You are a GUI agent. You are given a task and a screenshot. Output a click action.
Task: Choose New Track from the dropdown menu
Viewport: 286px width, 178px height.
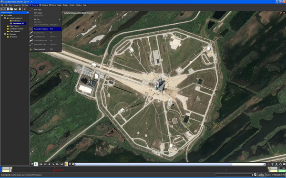pyautogui.click(x=38, y=9)
